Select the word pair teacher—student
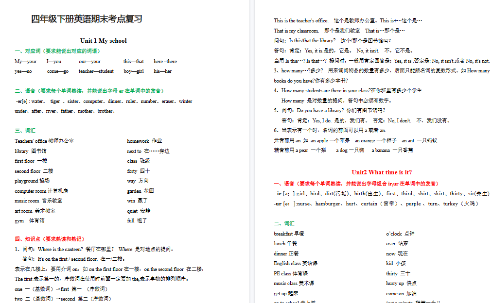 tap(95, 71)
